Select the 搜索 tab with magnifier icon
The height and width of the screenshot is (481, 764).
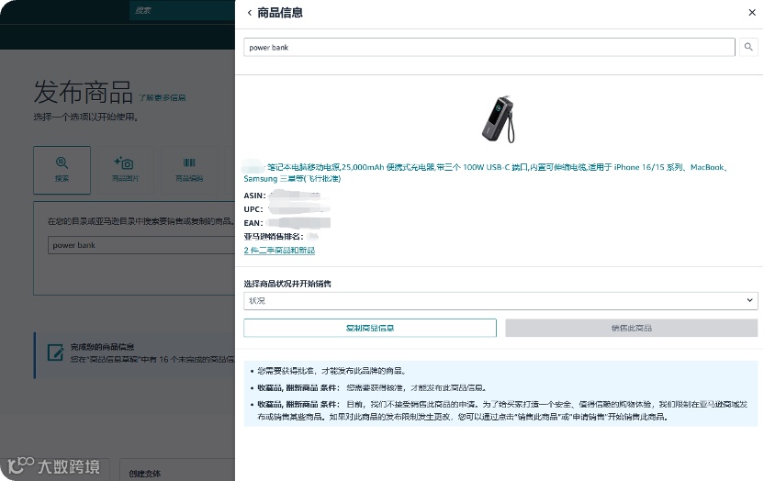(x=62, y=170)
